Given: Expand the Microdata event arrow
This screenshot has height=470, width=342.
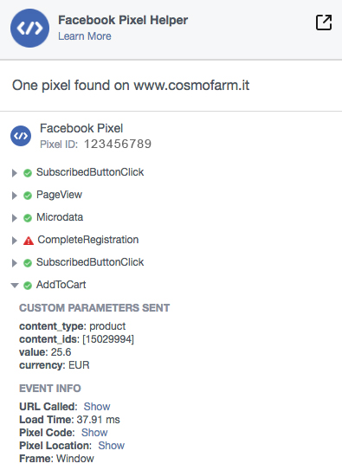Looking at the screenshot, I should tap(14, 218).
